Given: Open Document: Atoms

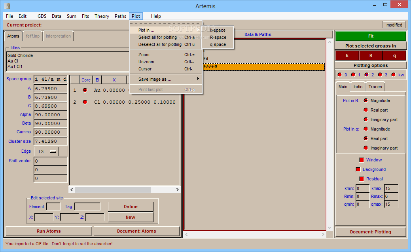Looking at the screenshot, I should [x=136, y=231].
